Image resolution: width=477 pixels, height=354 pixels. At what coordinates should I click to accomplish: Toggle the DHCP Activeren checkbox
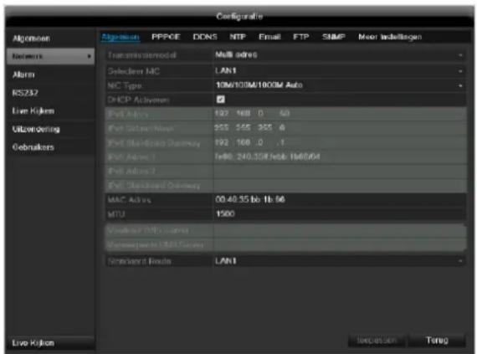[221, 99]
